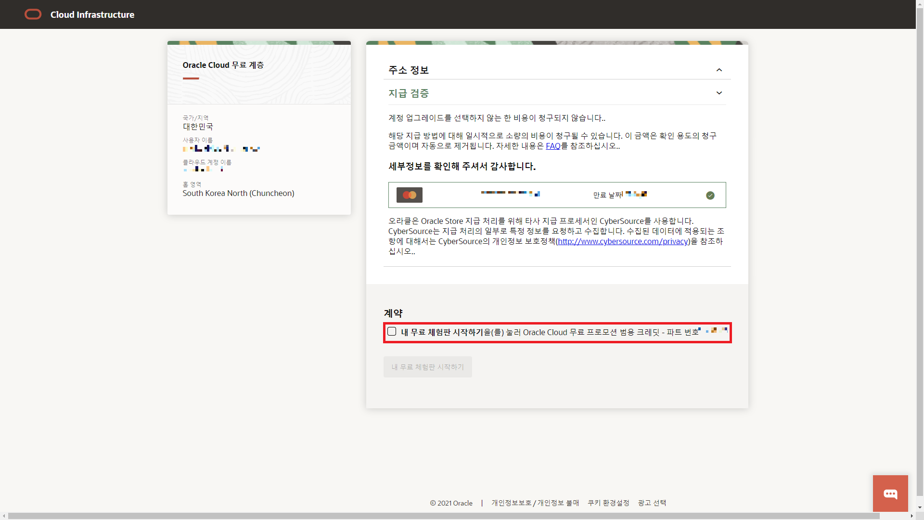Click the horizontal scrollbar right arrow
The width and height of the screenshot is (924, 520).
click(x=911, y=516)
